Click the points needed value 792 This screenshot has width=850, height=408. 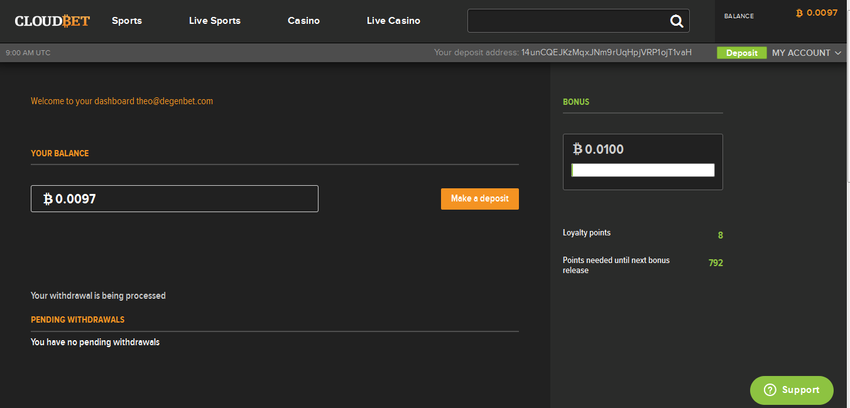(716, 263)
